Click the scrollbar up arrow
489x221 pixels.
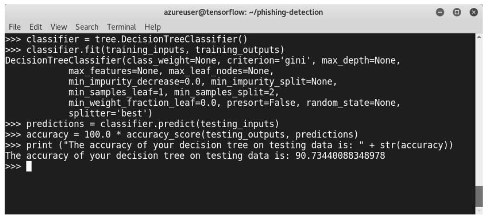479,37
